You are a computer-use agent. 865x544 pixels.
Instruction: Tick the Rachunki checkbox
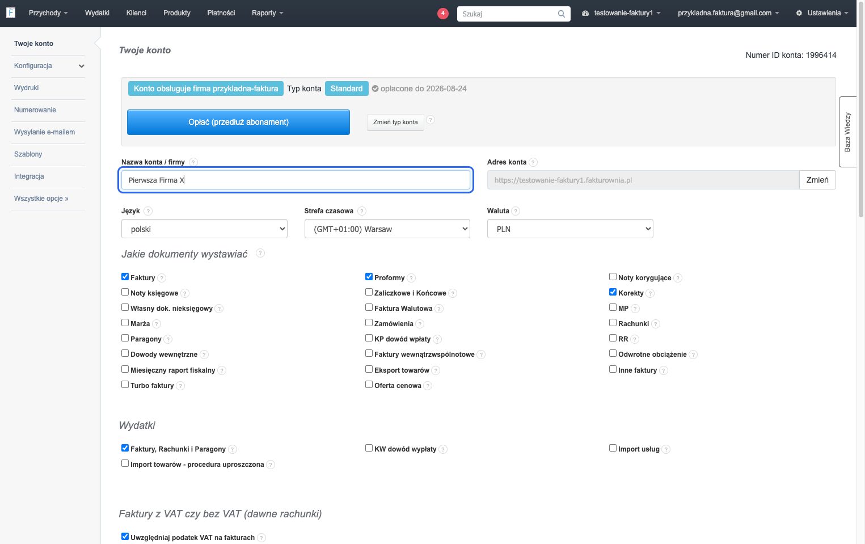613,323
